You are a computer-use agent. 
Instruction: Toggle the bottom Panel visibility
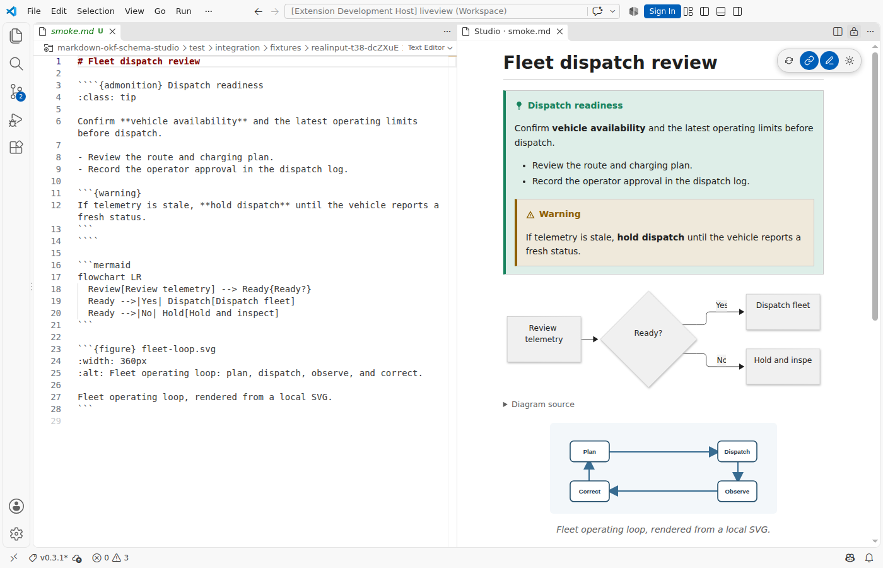(721, 11)
